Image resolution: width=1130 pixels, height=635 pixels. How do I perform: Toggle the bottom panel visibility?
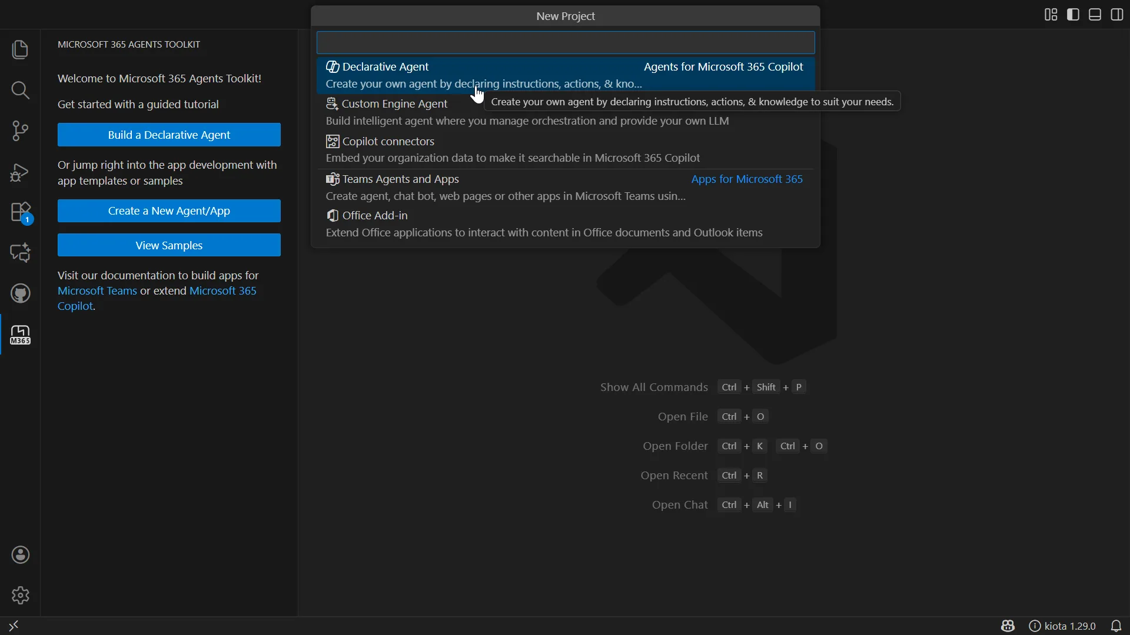pos(1095,15)
